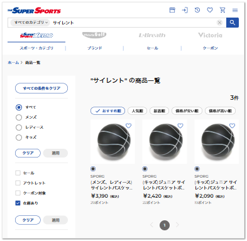The height and width of the screenshot is (241, 247).
Task: Select レディース radio button
Action: click(x=19, y=127)
